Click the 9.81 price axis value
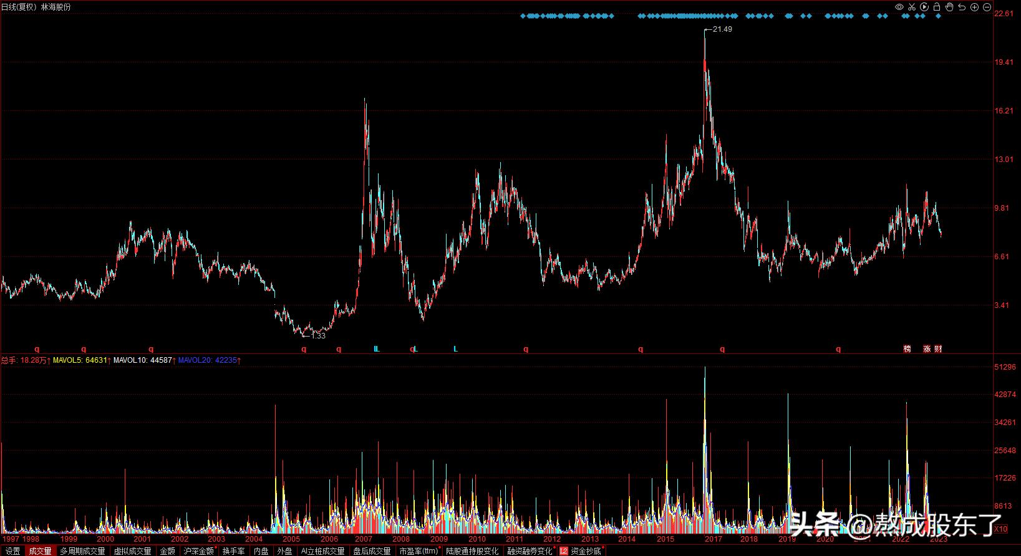This screenshot has height=556, width=1021. pos(1003,208)
